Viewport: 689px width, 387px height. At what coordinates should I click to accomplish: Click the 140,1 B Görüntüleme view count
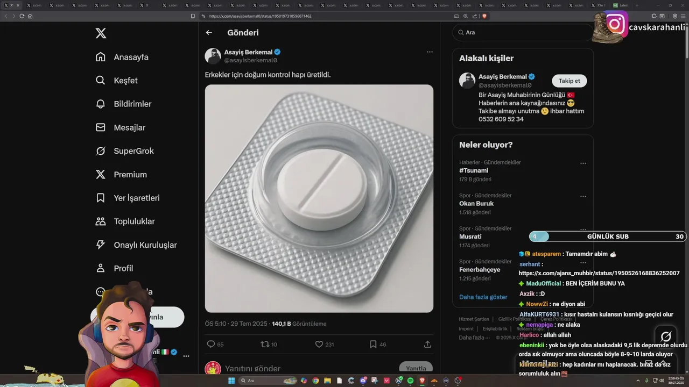299,324
